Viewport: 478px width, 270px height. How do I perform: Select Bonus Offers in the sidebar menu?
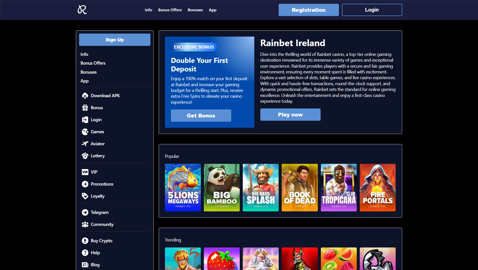pyautogui.click(x=93, y=63)
